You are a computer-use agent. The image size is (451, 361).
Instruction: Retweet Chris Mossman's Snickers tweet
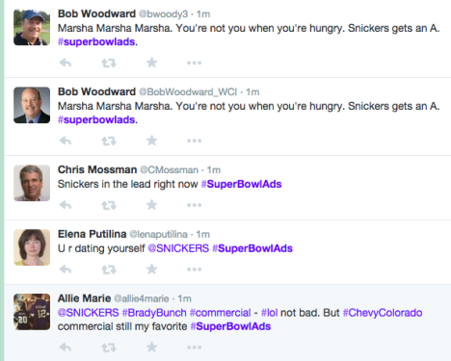(x=109, y=205)
